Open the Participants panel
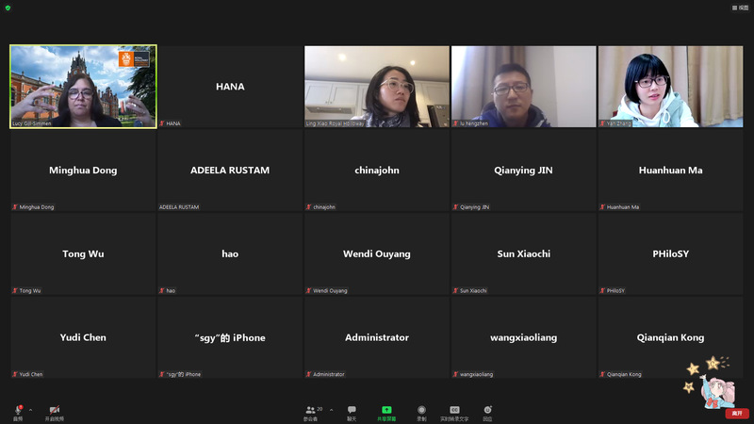The height and width of the screenshot is (424, 754). 313,412
